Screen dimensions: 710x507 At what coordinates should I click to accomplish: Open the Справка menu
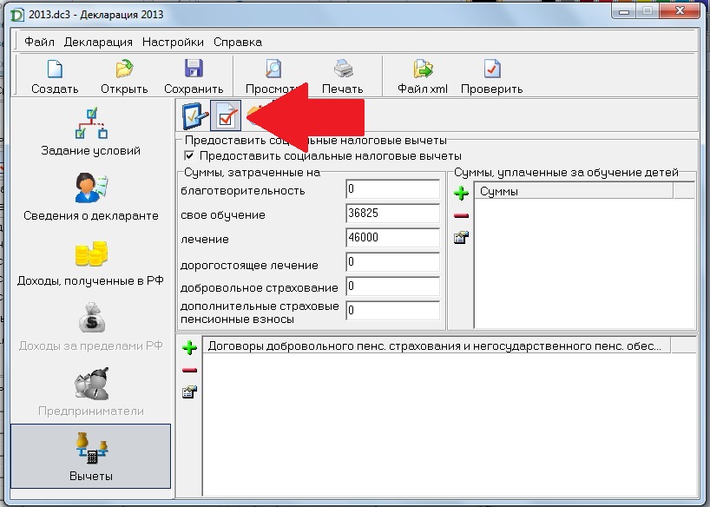point(238,43)
